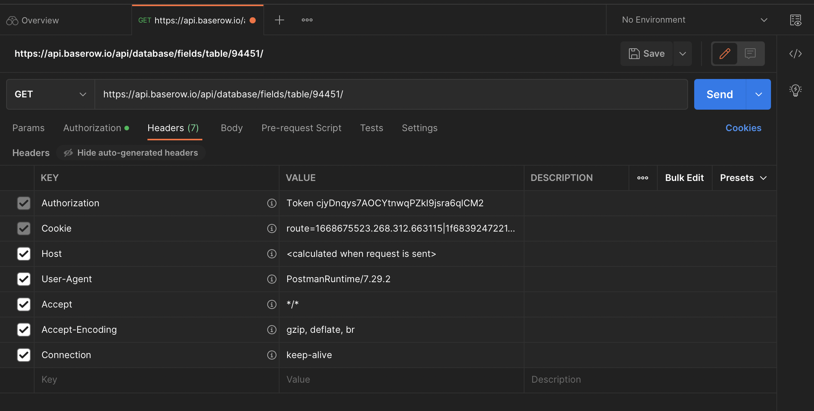The height and width of the screenshot is (411, 814).
Task: Uncheck the Host header checkbox
Action: pos(24,254)
